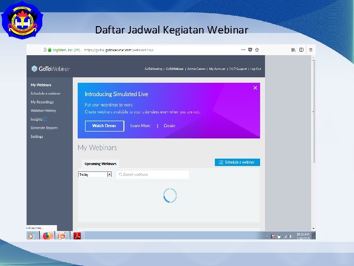Open My Recordings in the sidebar
Viewport: 354px width, 266px height.
[x=42, y=102]
